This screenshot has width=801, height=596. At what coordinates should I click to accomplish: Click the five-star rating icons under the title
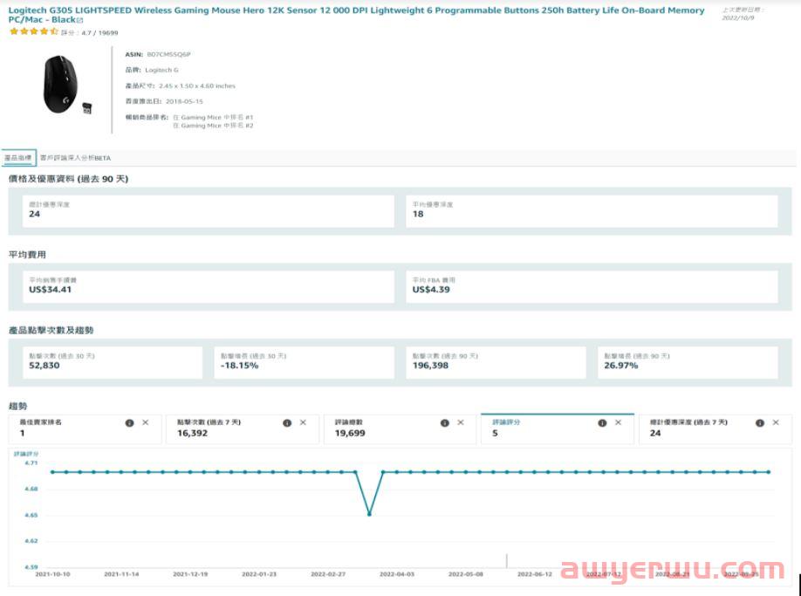(x=34, y=31)
